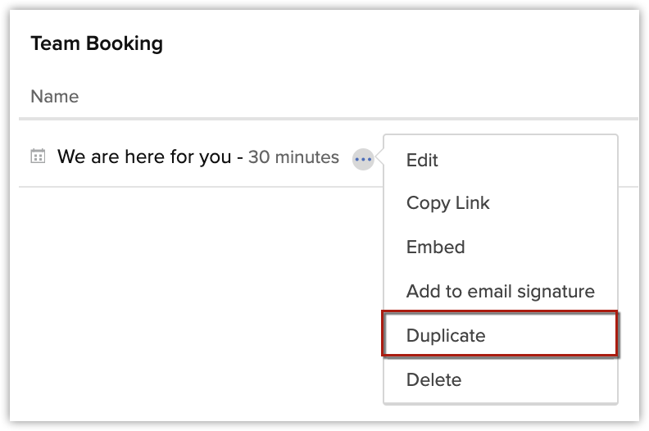
Task: Select Add to email signature
Action: (x=500, y=291)
